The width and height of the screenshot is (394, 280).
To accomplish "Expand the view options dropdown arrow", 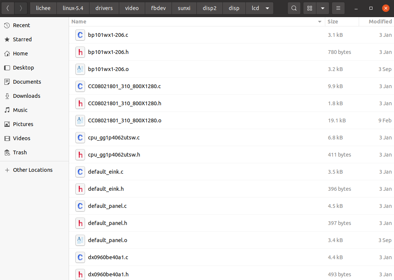I will pos(322,8).
